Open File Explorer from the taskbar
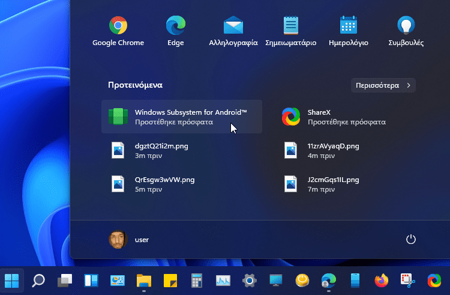Image resolution: width=450 pixels, height=295 pixels. pyautogui.click(x=143, y=280)
